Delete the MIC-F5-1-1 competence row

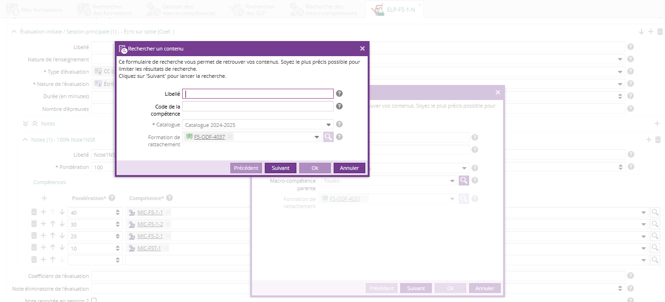34,212
